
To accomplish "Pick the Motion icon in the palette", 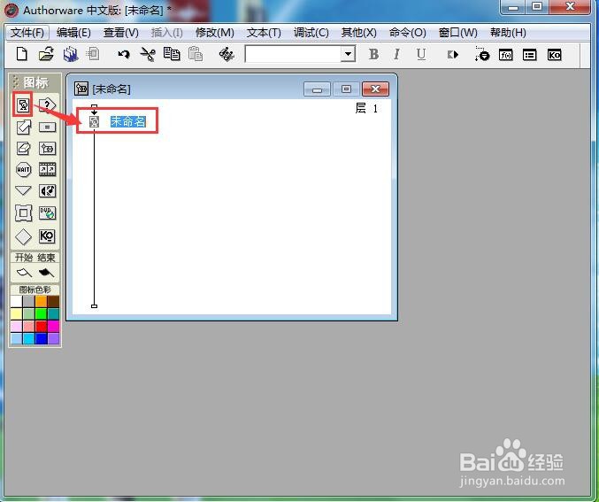I will (x=24, y=127).
